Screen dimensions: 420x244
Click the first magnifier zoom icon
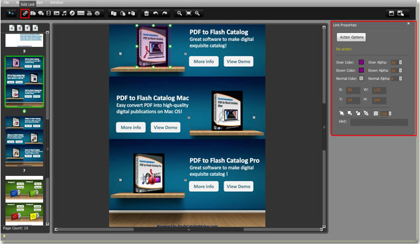point(179,13)
